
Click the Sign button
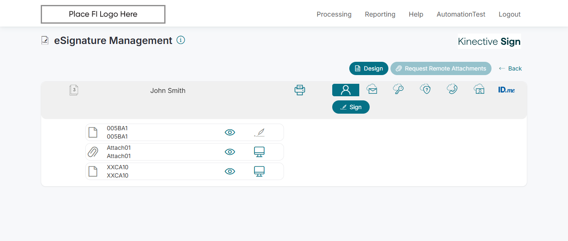point(351,107)
